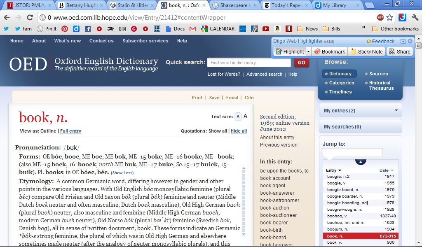Open the CALENDAR bookmark
The height and width of the screenshot is (247, 422).
click(218, 29)
